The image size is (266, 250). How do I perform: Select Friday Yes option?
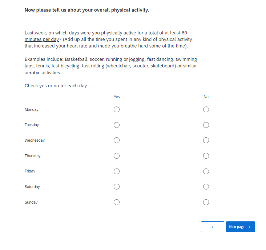click(117, 171)
